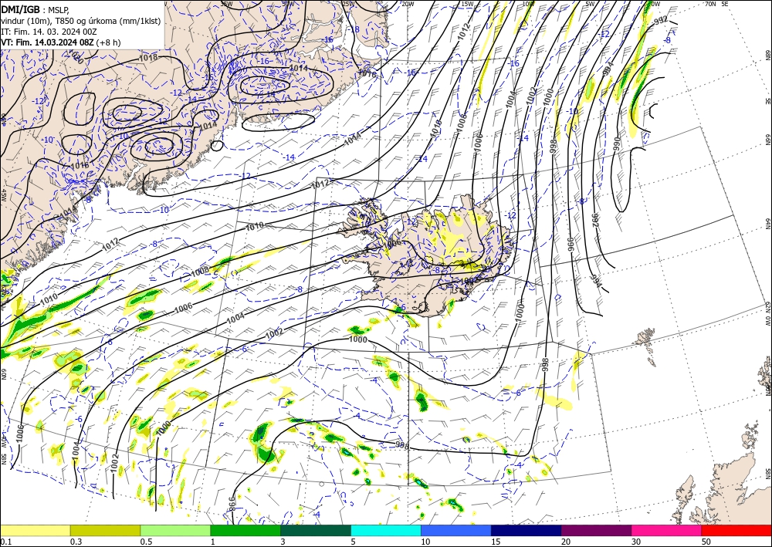Viewport: 772px width, 547px height.
Task: Click the light green 0.5 legend swatch
Action: pyautogui.click(x=175, y=530)
